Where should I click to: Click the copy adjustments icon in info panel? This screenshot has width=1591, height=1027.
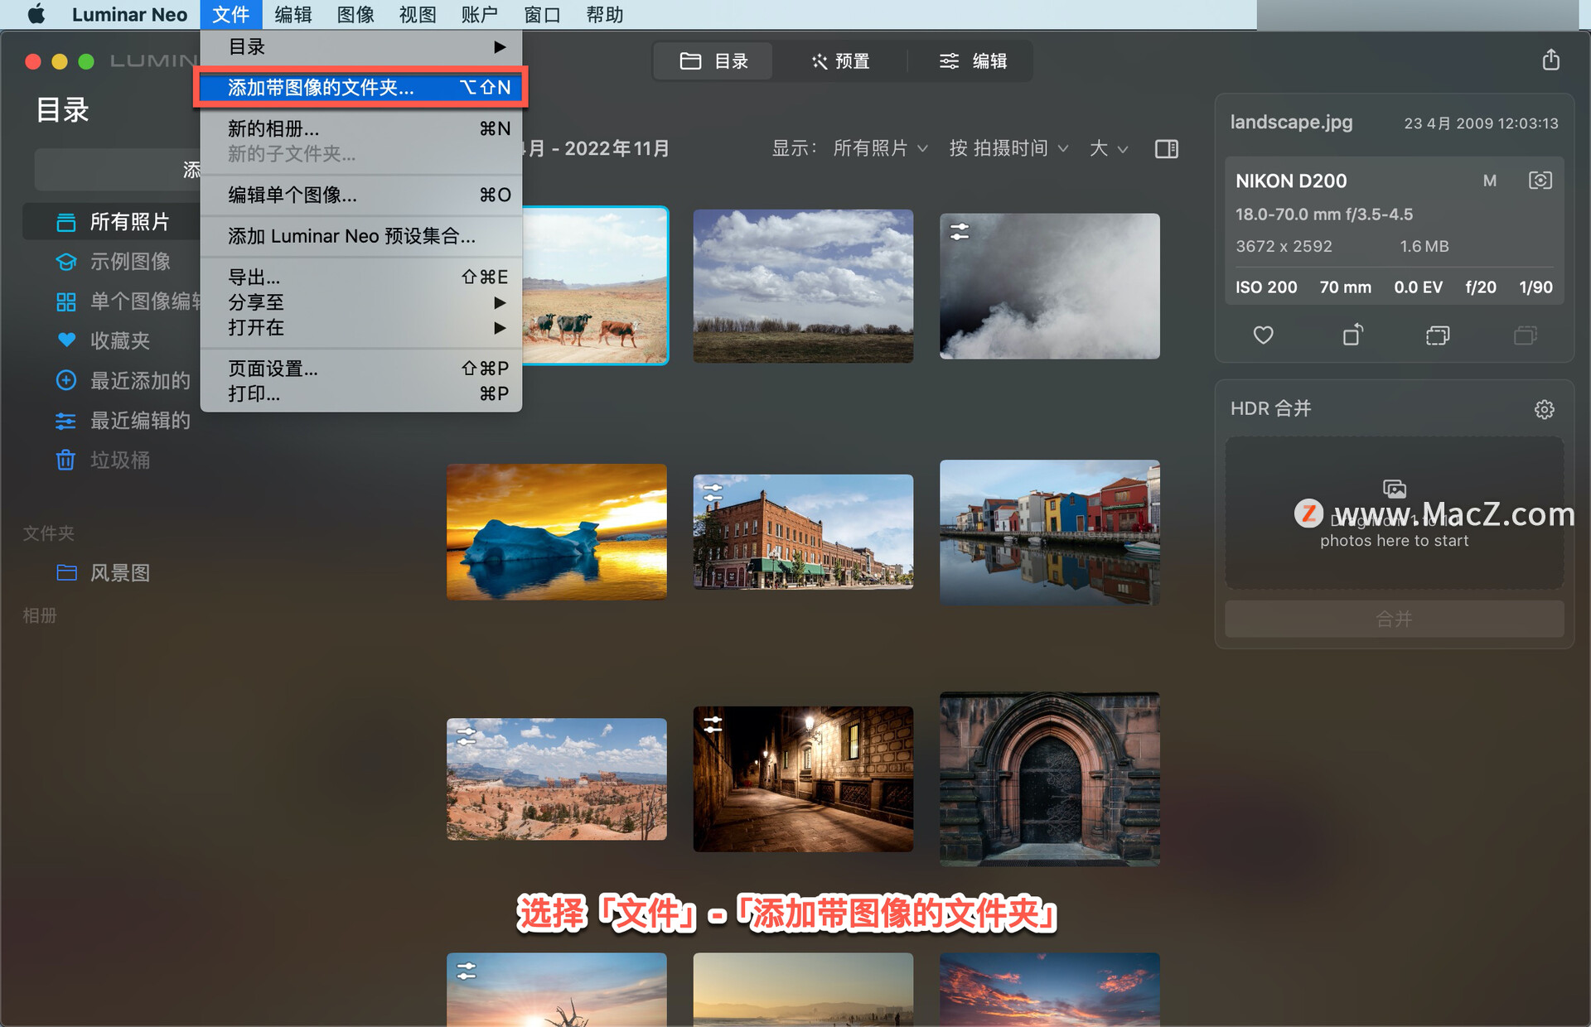click(x=1438, y=335)
